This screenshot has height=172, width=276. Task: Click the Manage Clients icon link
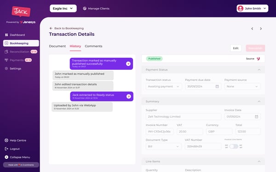[85, 8]
